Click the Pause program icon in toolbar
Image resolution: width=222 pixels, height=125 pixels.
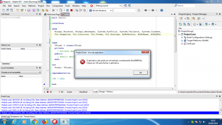click(x=67, y=10)
